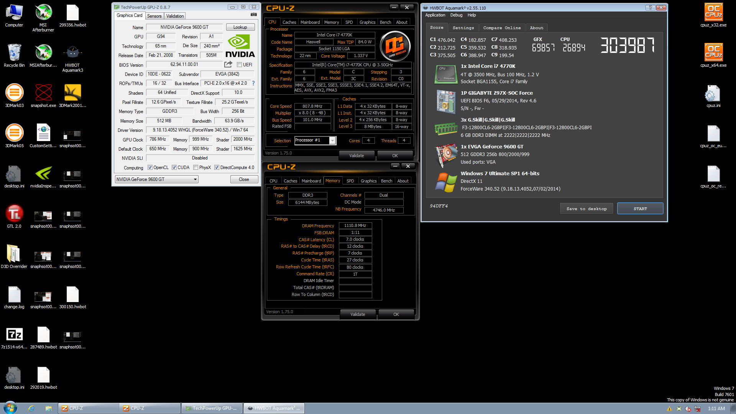Toggle the CUDA checkbox
The image size is (736, 414).
click(174, 168)
